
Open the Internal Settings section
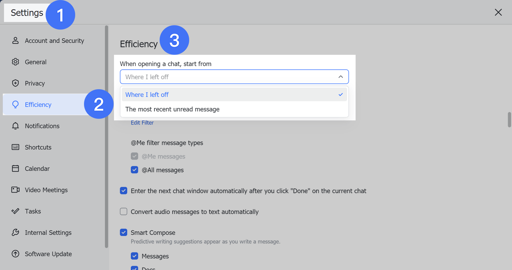click(48, 232)
